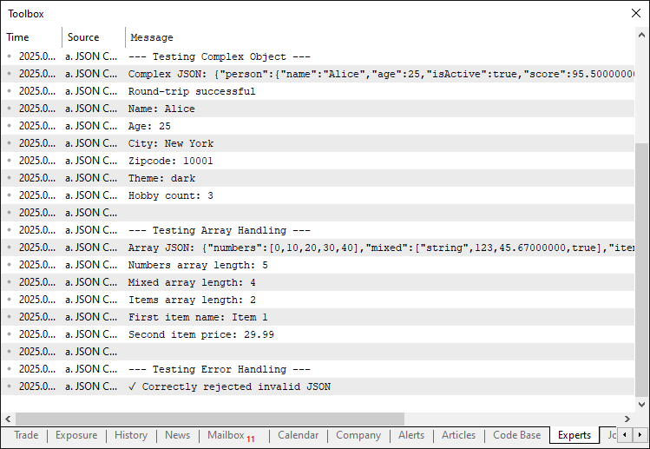
Task: Select the 'City: New York' log entry
Action: tap(318, 143)
